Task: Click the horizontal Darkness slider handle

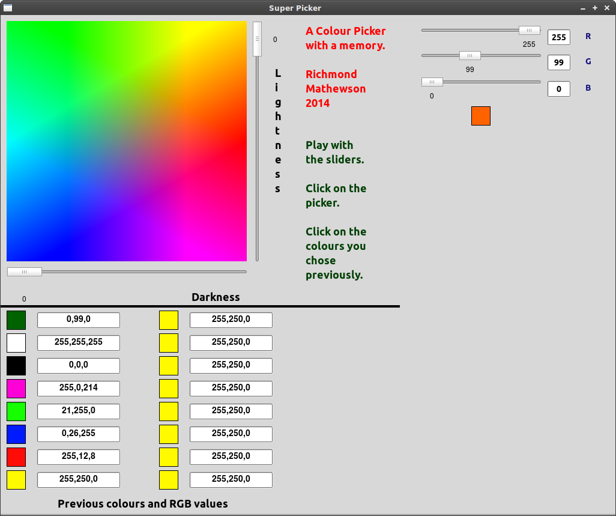Action: click(25, 272)
